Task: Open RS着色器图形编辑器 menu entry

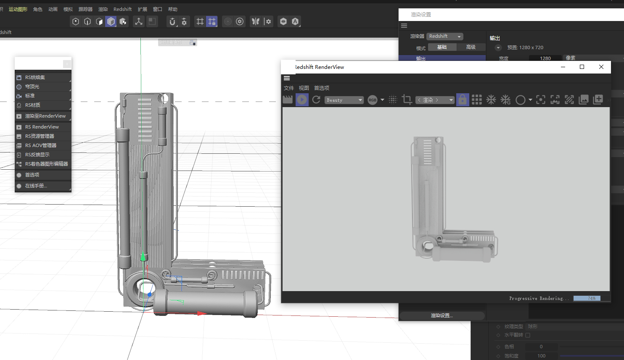Action: [43, 164]
